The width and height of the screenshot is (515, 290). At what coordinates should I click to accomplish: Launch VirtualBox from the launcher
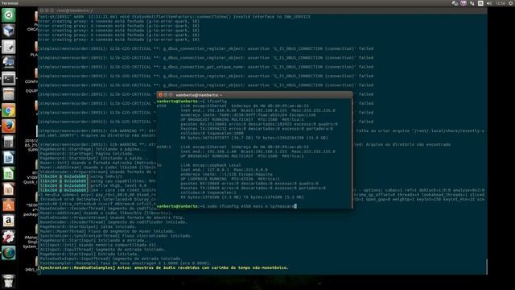click(9, 31)
